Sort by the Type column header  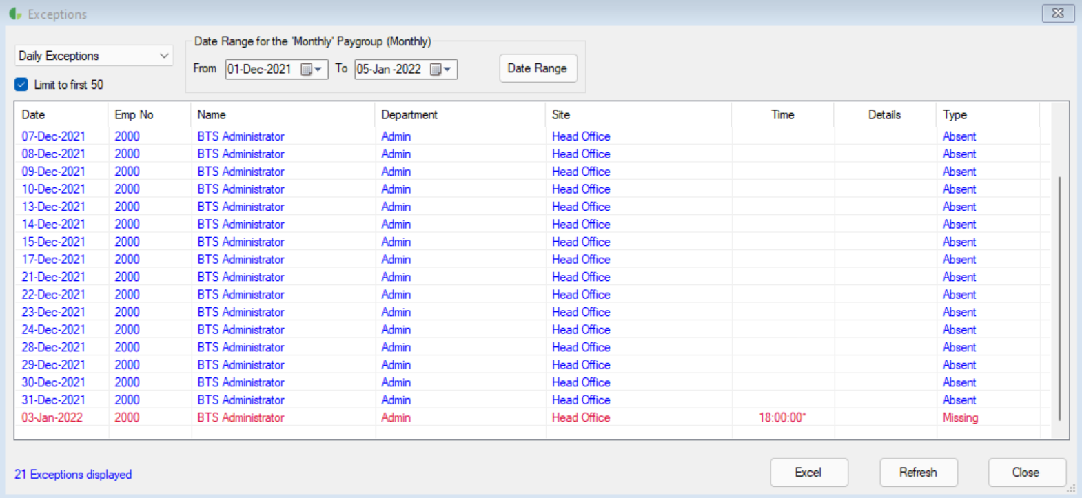(955, 115)
